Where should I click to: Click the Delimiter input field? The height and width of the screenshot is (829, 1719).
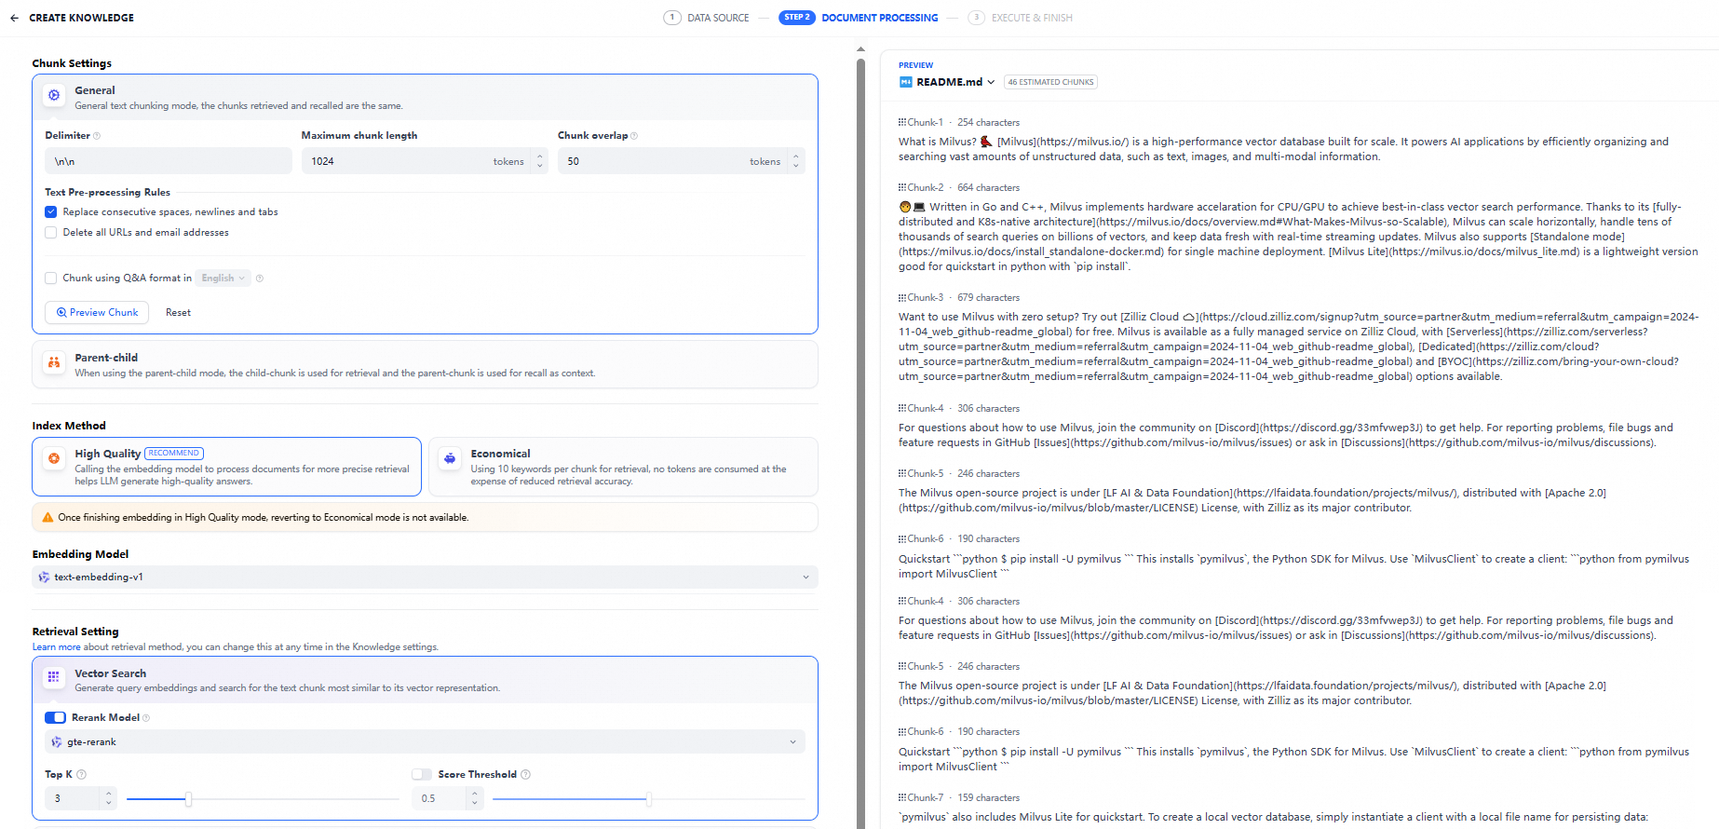169,161
